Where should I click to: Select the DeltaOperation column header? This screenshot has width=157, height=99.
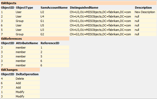(x=28, y=74)
